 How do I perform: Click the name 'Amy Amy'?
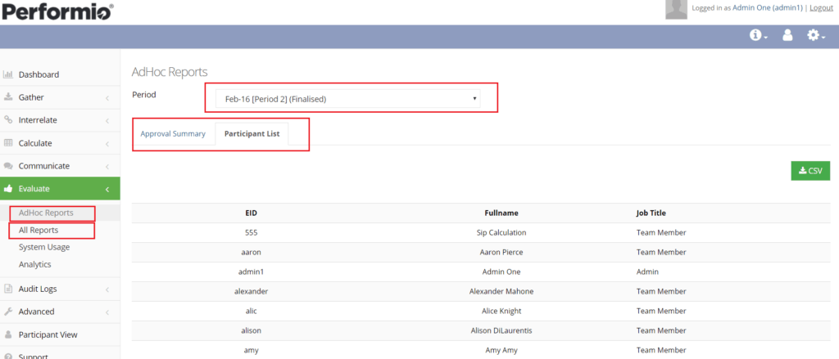[501, 350]
